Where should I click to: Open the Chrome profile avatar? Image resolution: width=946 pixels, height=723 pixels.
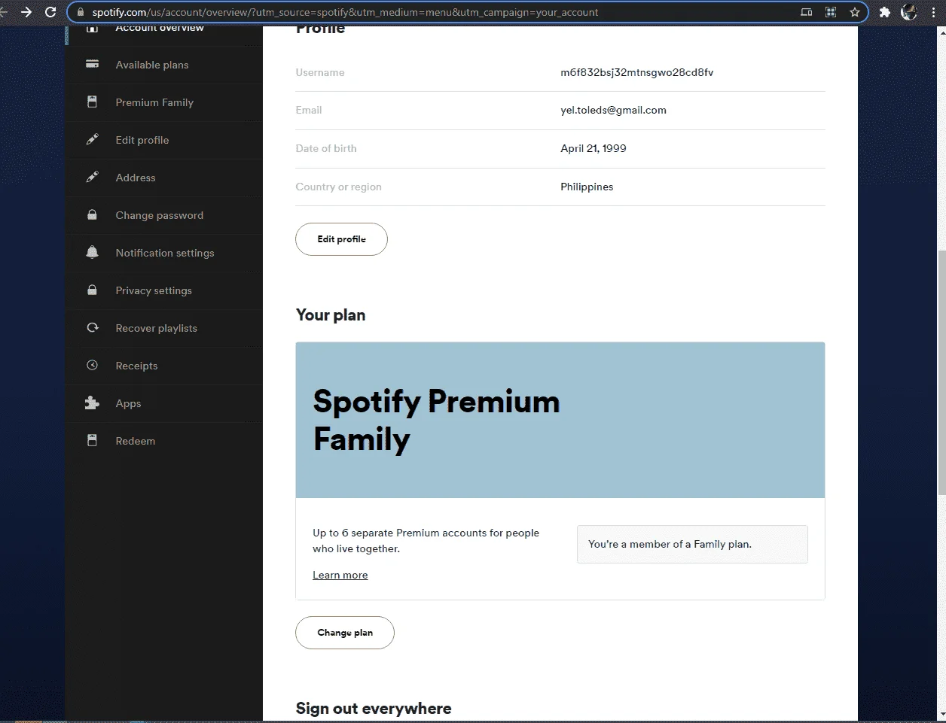[x=909, y=12]
